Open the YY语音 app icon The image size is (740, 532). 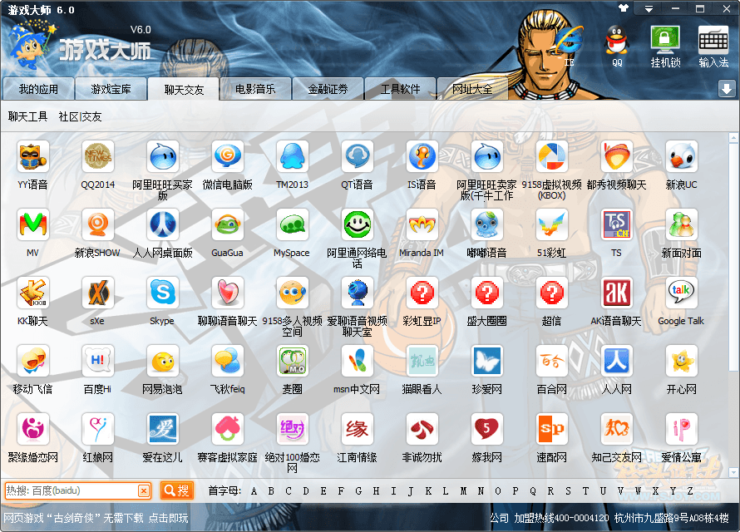click(32, 156)
